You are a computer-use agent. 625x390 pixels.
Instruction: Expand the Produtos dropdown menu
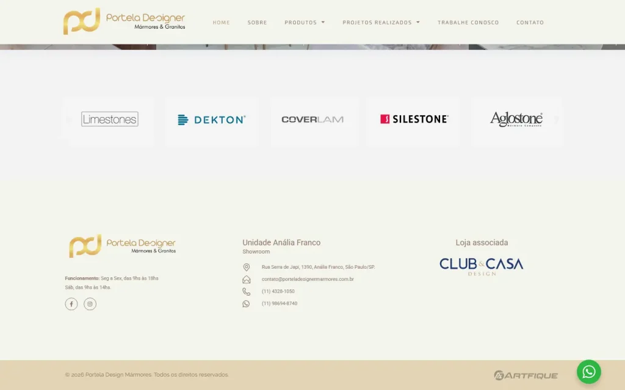305,23
